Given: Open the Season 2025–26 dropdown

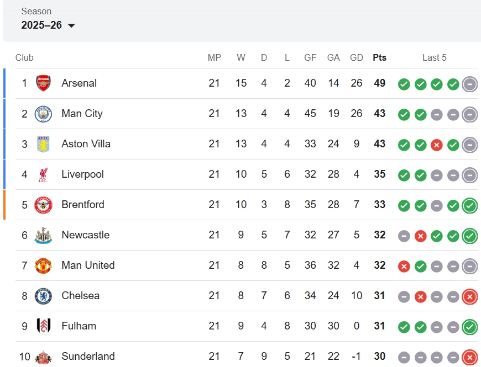Looking at the screenshot, I should pyautogui.click(x=48, y=25).
